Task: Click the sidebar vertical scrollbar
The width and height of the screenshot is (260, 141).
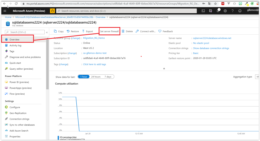Action: [x=47, y=65]
